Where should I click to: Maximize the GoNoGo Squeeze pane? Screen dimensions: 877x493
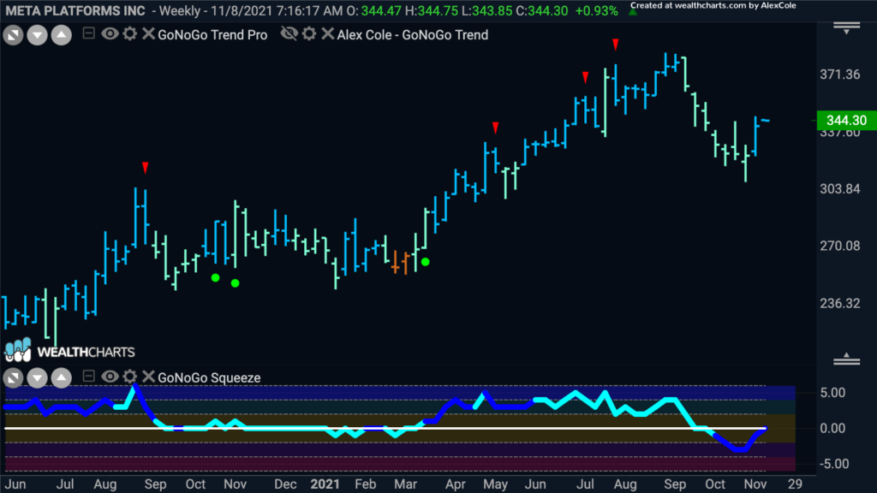point(14,378)
